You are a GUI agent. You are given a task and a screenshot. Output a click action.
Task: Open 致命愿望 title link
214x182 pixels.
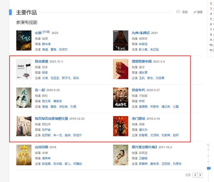point(41,61)
